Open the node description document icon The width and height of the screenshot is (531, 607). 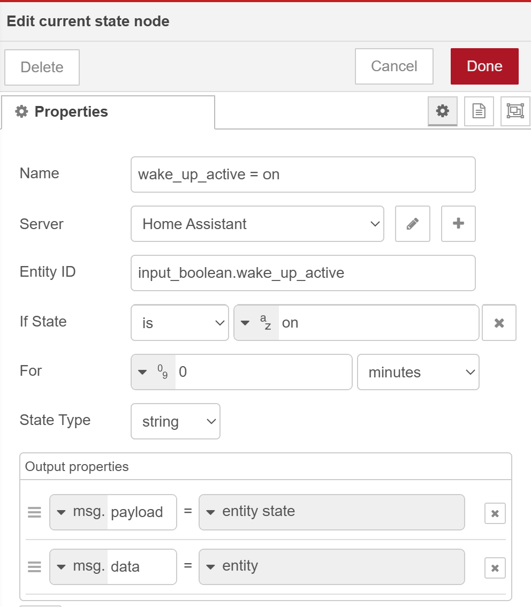pos(479,111)
